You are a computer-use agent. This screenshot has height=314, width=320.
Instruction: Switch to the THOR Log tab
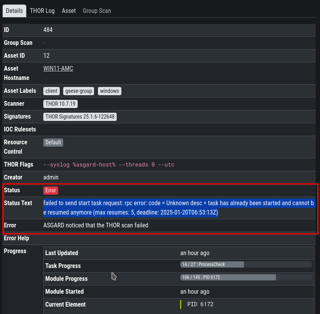click(42, 11)
